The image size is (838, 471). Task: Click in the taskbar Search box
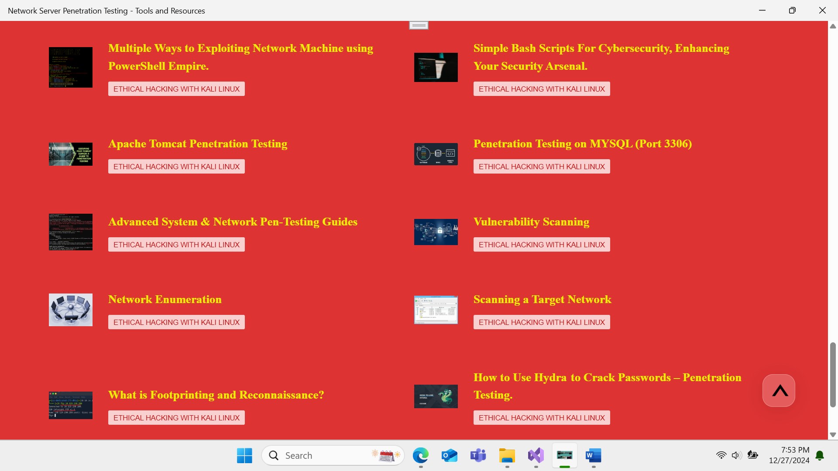tap(323, 455)
